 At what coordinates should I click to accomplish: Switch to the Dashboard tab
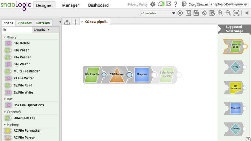98,5
